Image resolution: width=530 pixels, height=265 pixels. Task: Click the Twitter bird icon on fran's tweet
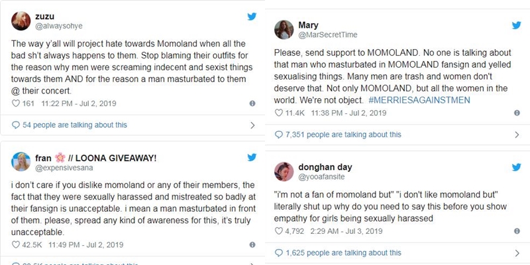click(252, 158)
